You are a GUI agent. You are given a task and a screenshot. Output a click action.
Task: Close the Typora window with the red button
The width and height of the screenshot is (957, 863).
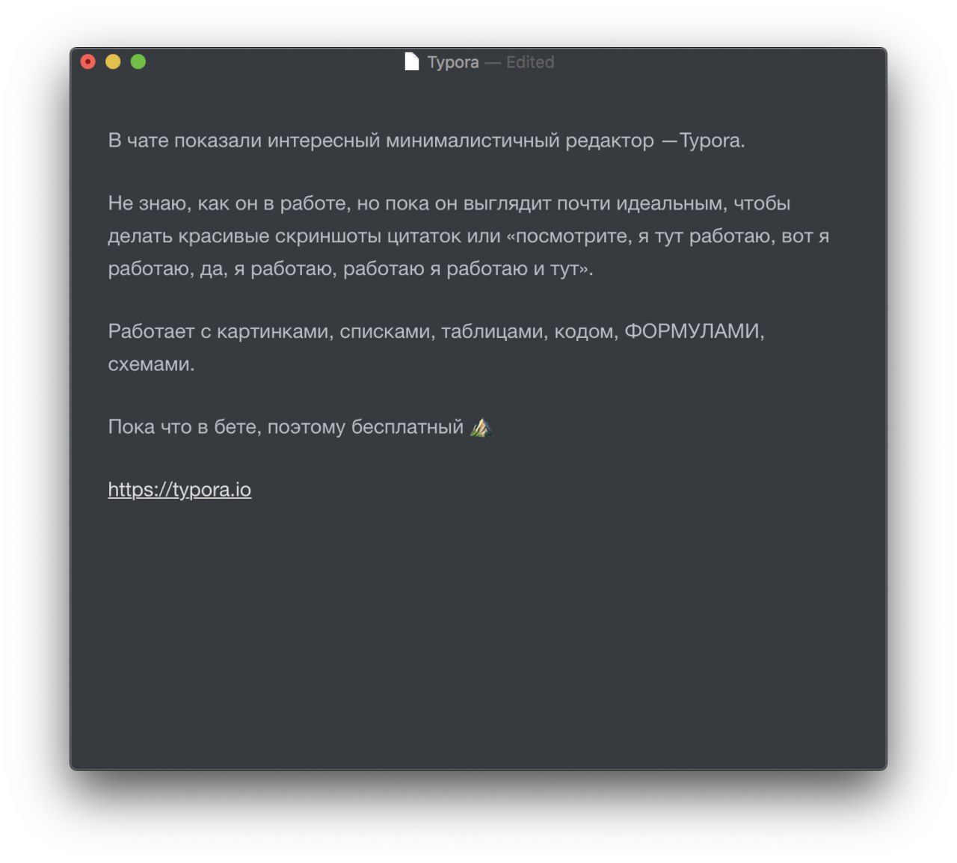tap(88, 62)
